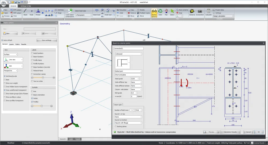Open the Surface view dropdown
The image size is (268, 145).
(11, 54)
